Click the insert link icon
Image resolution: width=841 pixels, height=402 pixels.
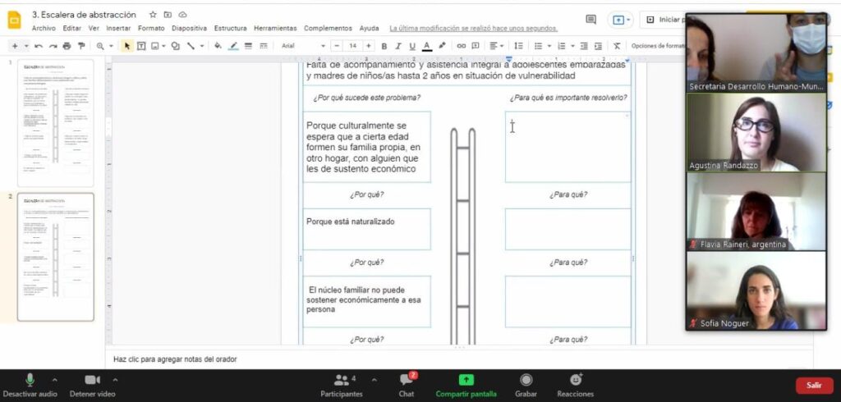[x=462, y=46]
